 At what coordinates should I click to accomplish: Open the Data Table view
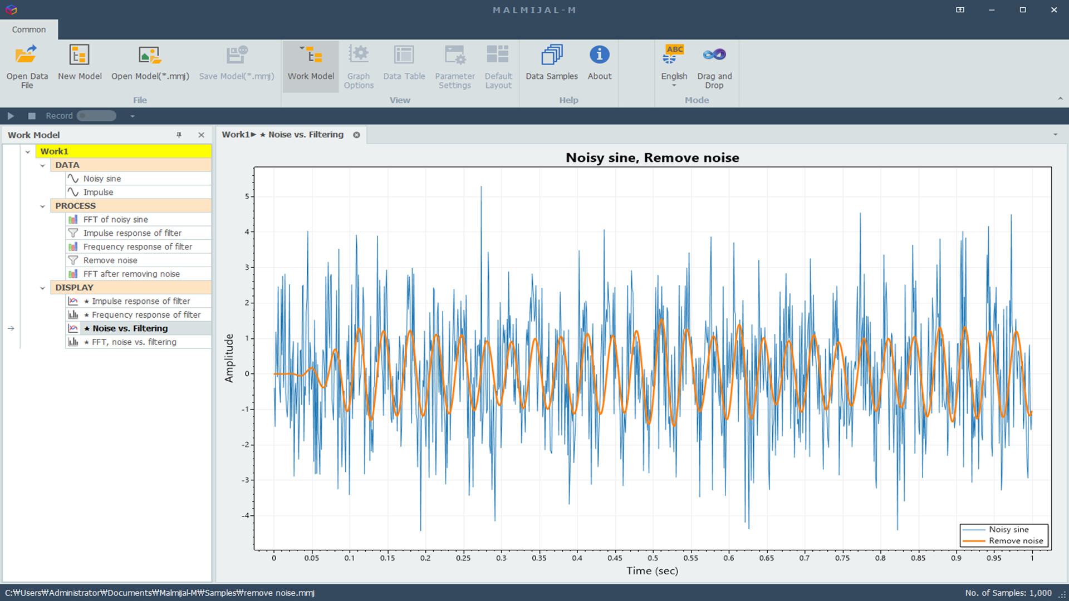(404, 62)
